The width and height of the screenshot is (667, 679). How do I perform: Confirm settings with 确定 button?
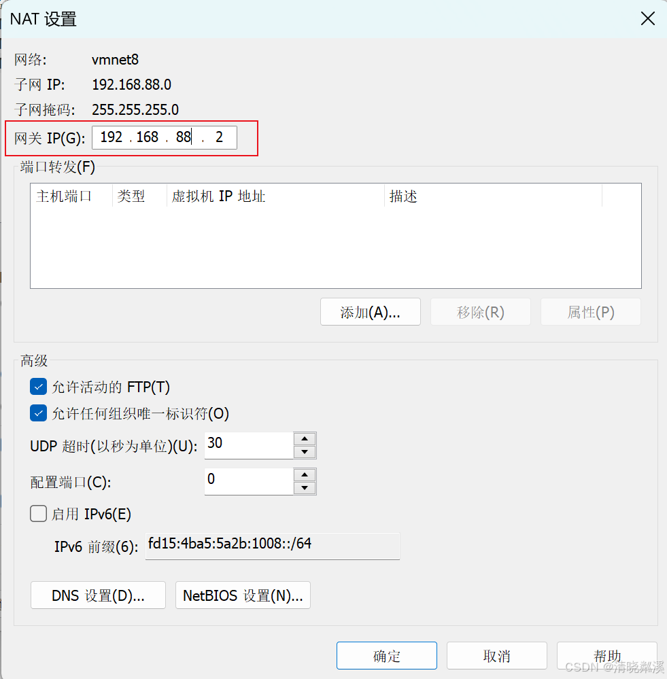[x=386, y=655]
